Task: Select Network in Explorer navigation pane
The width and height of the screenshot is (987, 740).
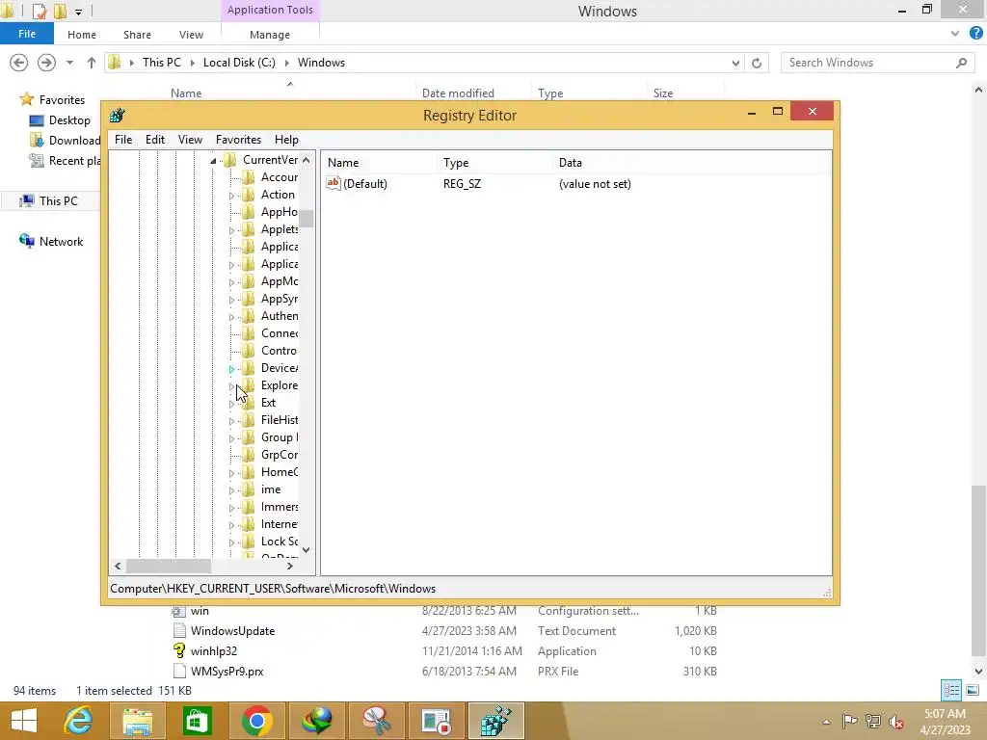Action: click(61, 242)
